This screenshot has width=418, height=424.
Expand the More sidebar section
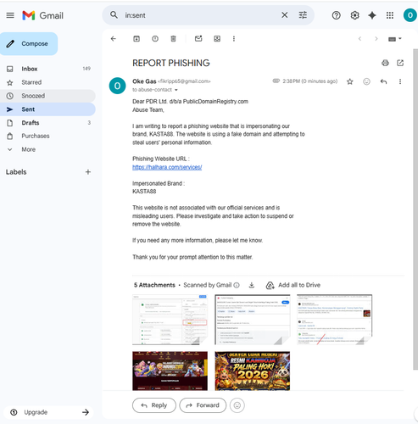pos(47,149)
